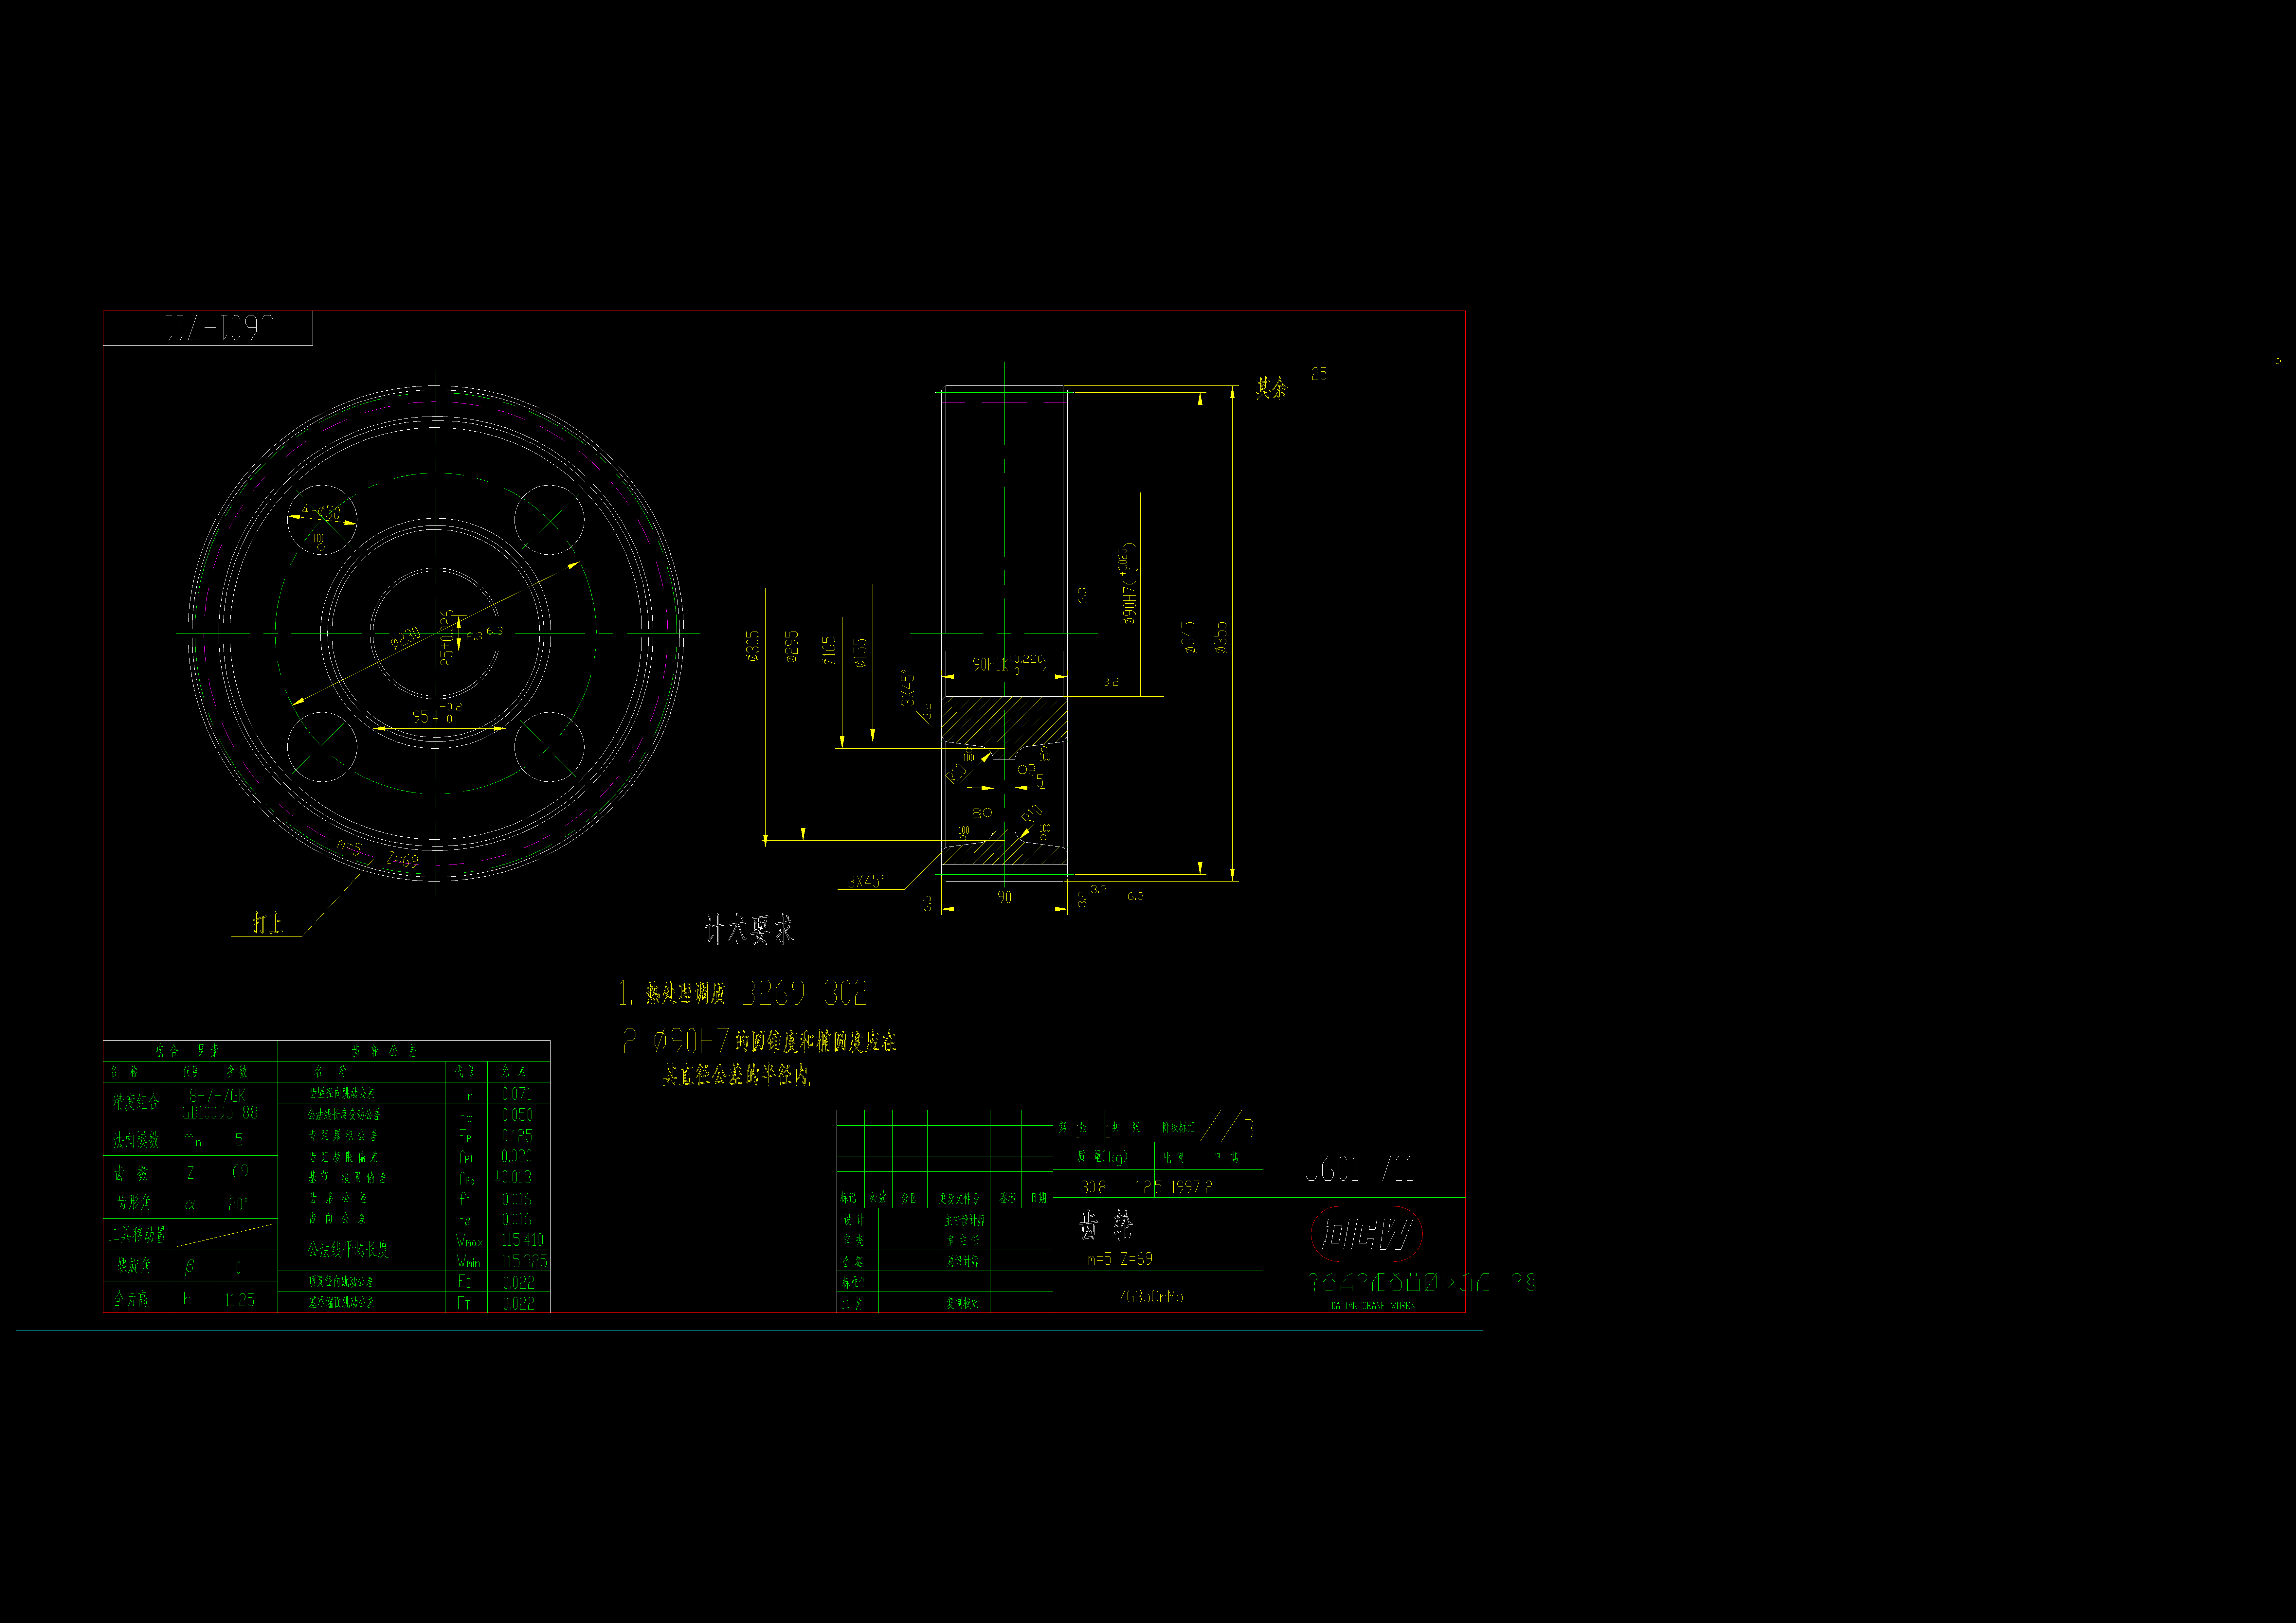Screen dimensions: 2296x1623
Task: Click the "115.325" Wmin value
Action: point(524,1261)
